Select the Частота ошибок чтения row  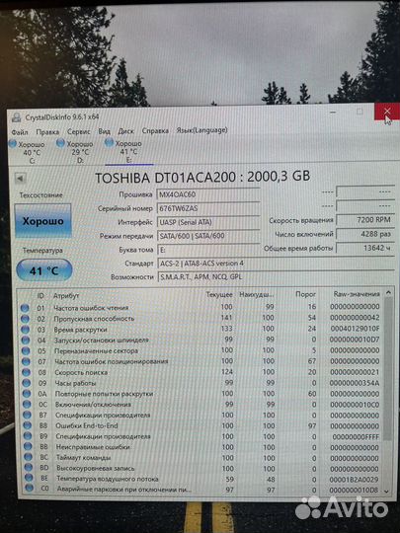coord(200,307)
